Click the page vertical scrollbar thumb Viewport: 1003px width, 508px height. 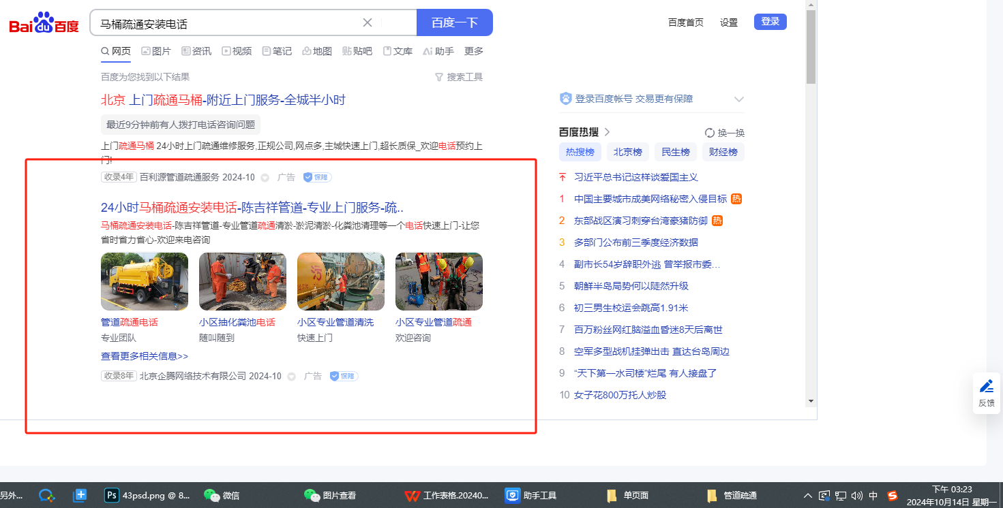point(811,46)
